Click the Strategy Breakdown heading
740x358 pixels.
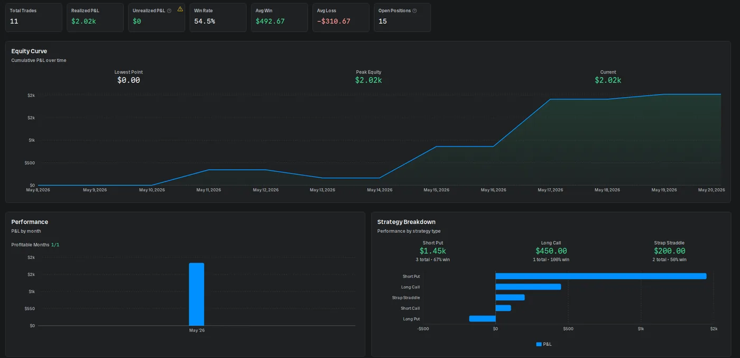(x=406, y=222)
